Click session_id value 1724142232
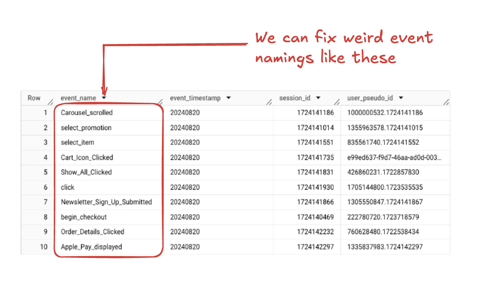478x292 pixels. point(315,232)
